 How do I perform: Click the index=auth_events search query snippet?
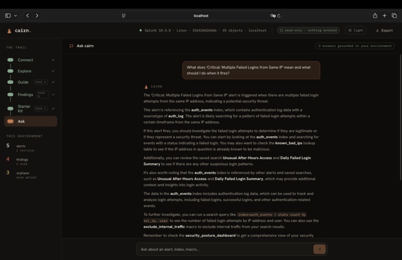pyautogui.click(x=224, y=218)
